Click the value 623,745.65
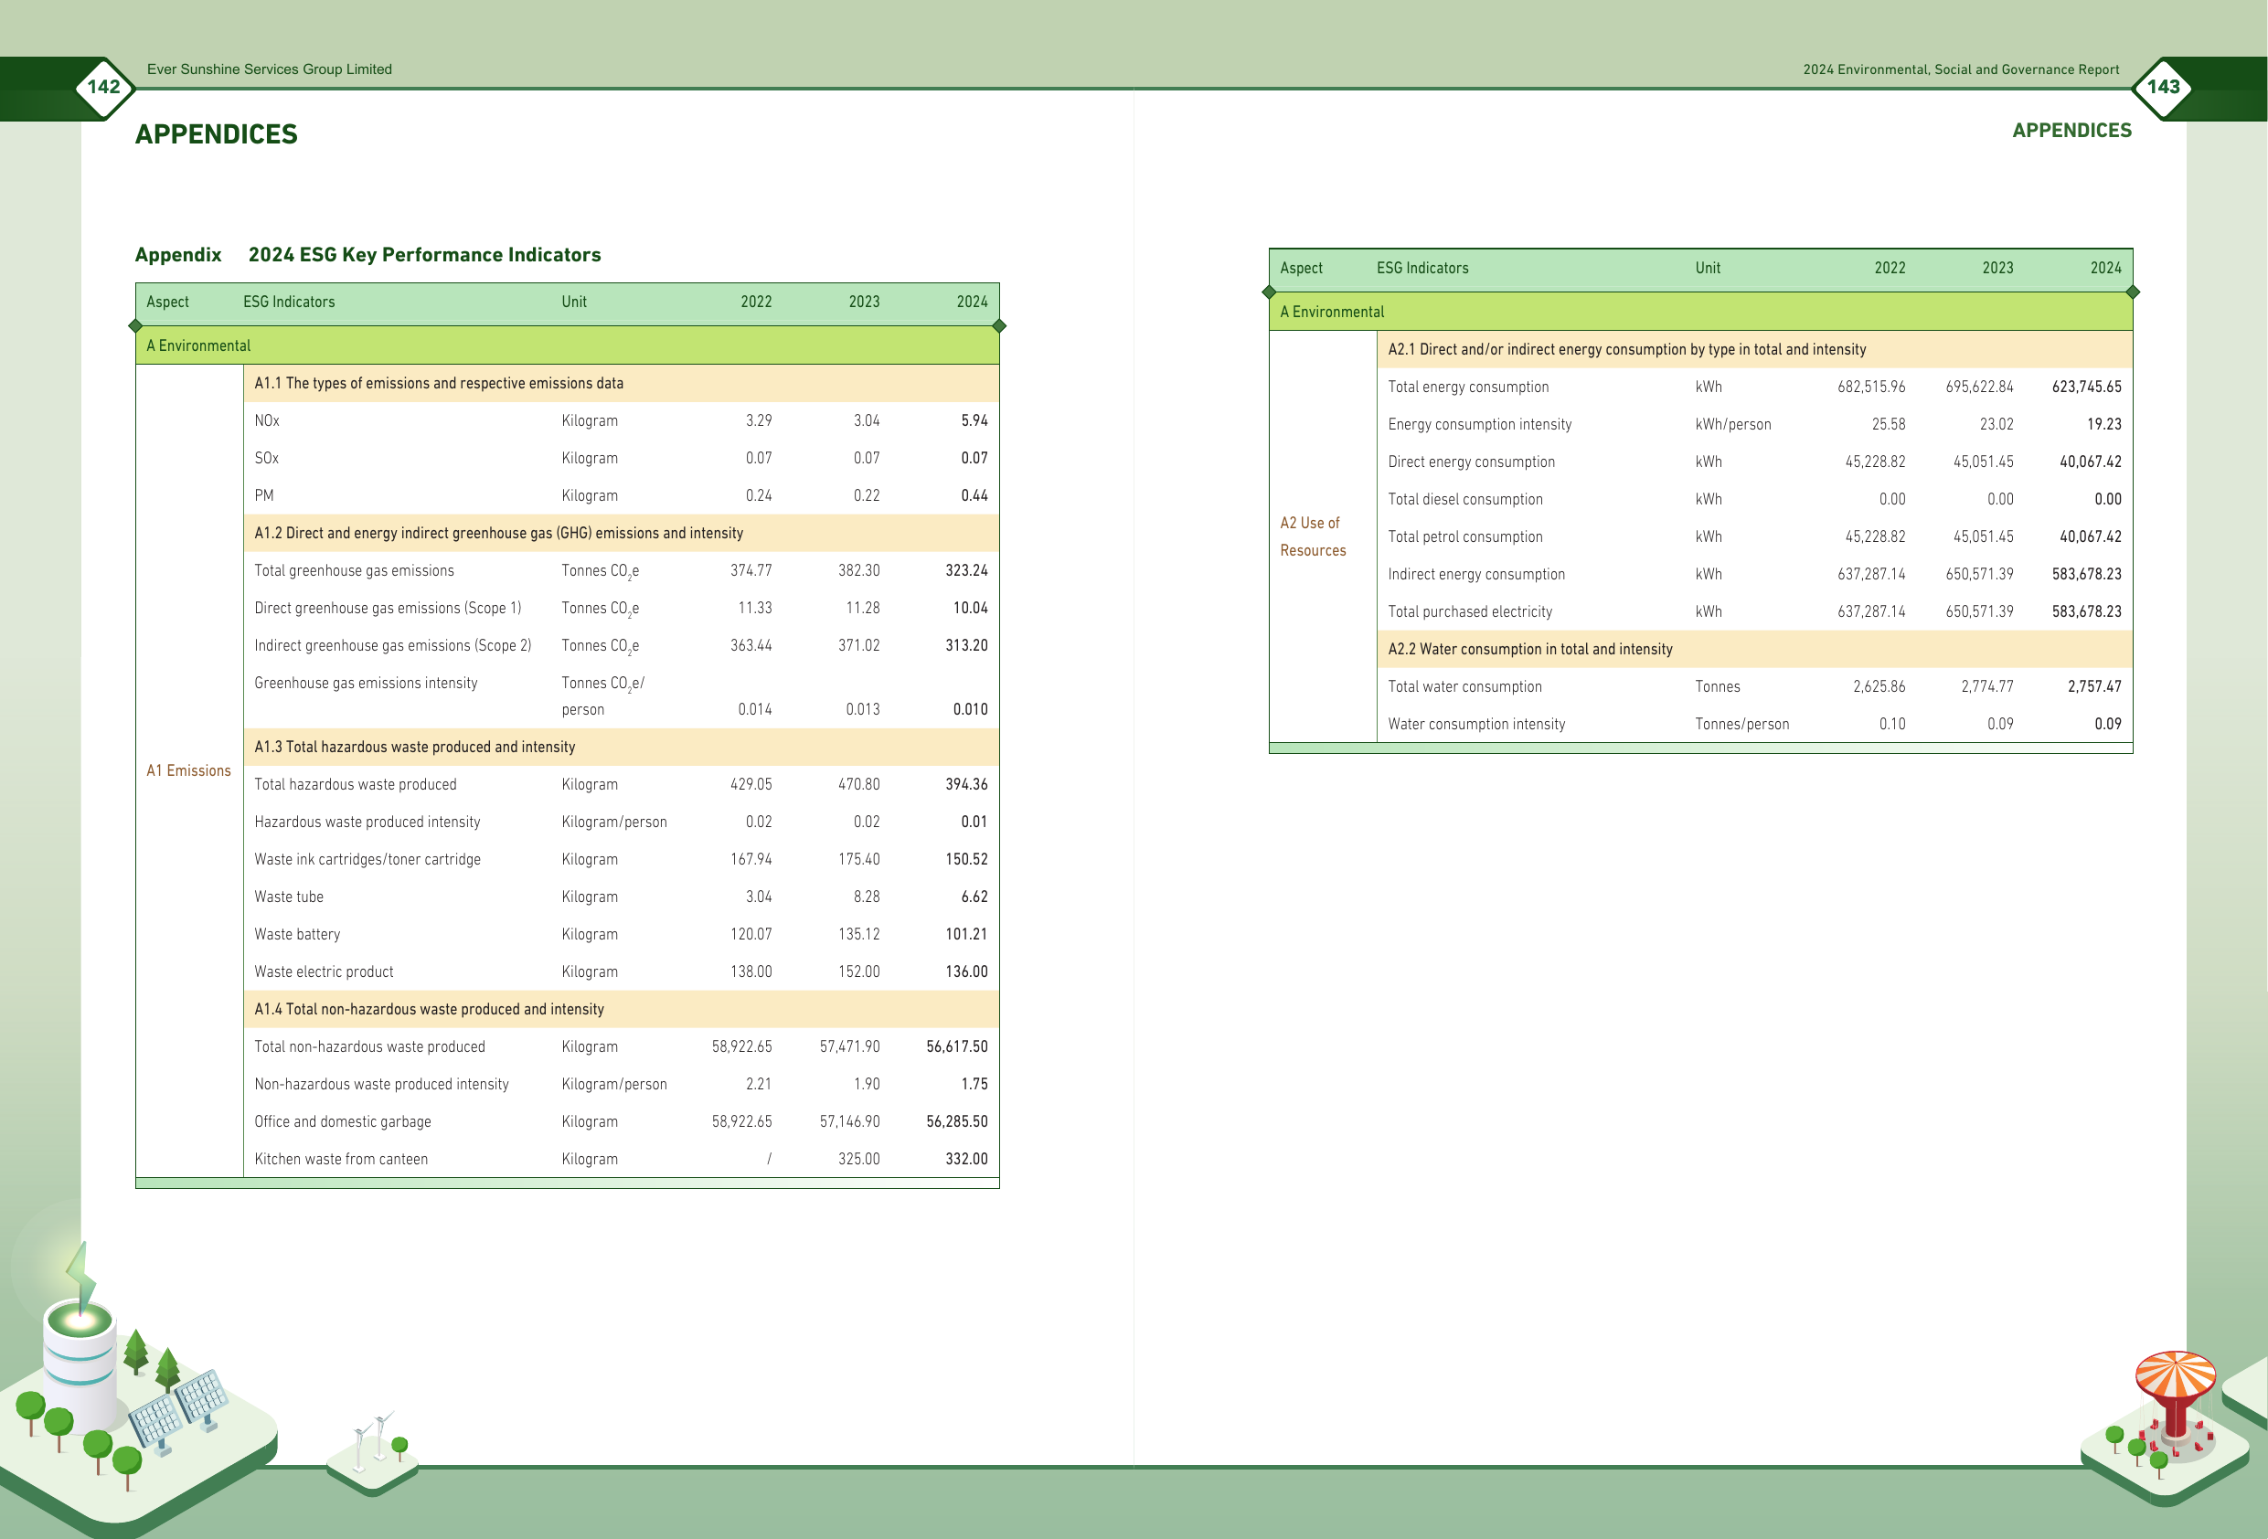 pos(2086,387)
